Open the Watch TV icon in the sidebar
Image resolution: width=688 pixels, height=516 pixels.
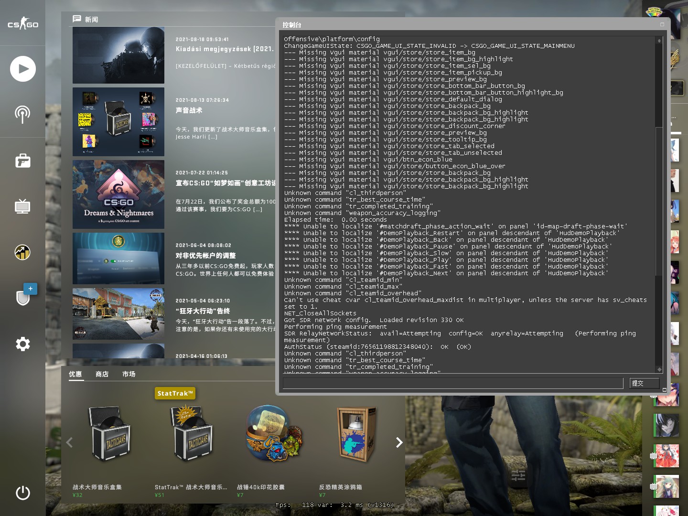point(22,206)
